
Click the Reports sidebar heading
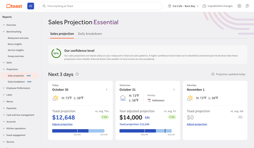pos(7,17)
